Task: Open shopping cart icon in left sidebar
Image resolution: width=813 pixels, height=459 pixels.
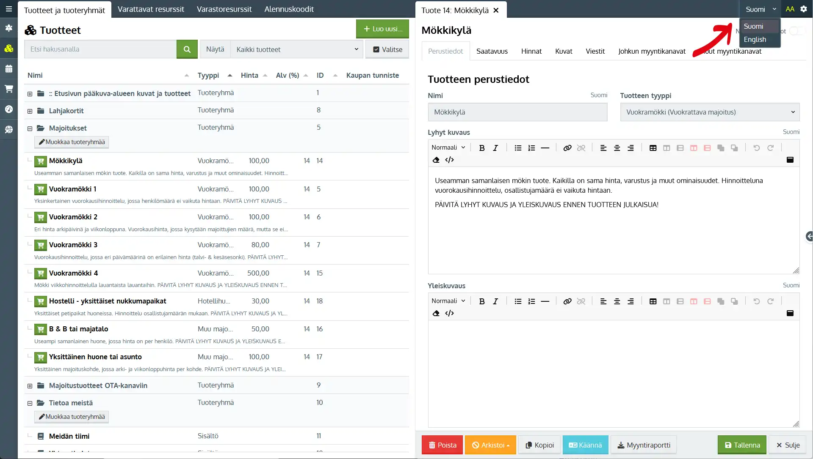Action: point(8,89)
